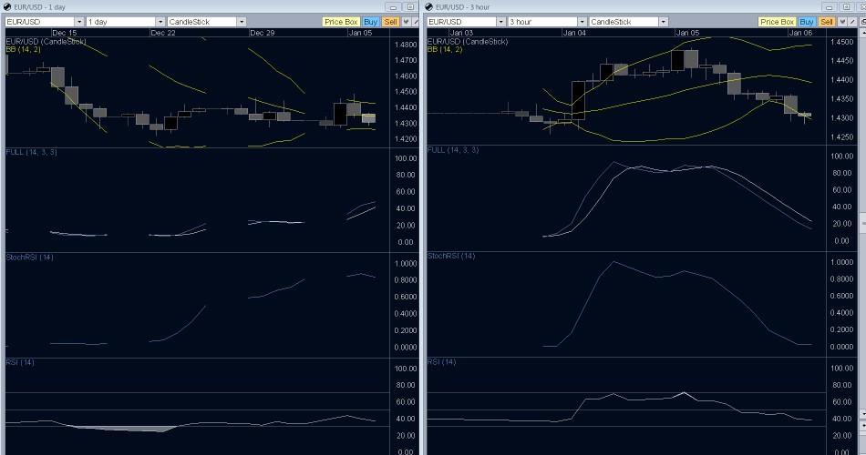This screenshot has height=455, width=866.
Task: Click the indicators icon next to Sell in 3 hour window
Action: 841,22
